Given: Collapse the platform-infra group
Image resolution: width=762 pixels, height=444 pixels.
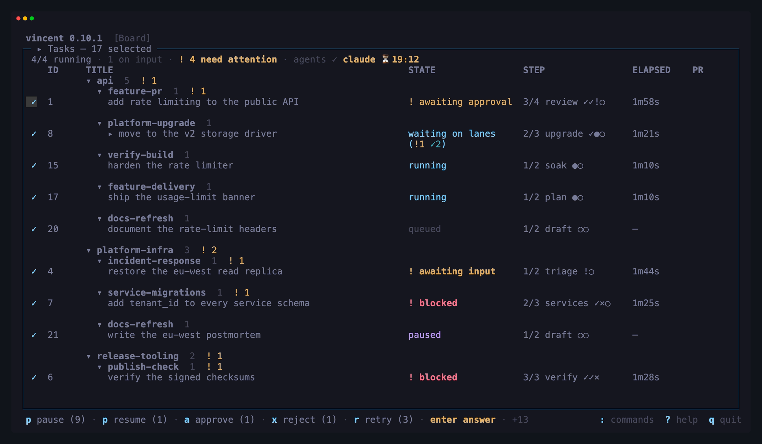Looking at the screenshot, I should click(x=89, y=251).
